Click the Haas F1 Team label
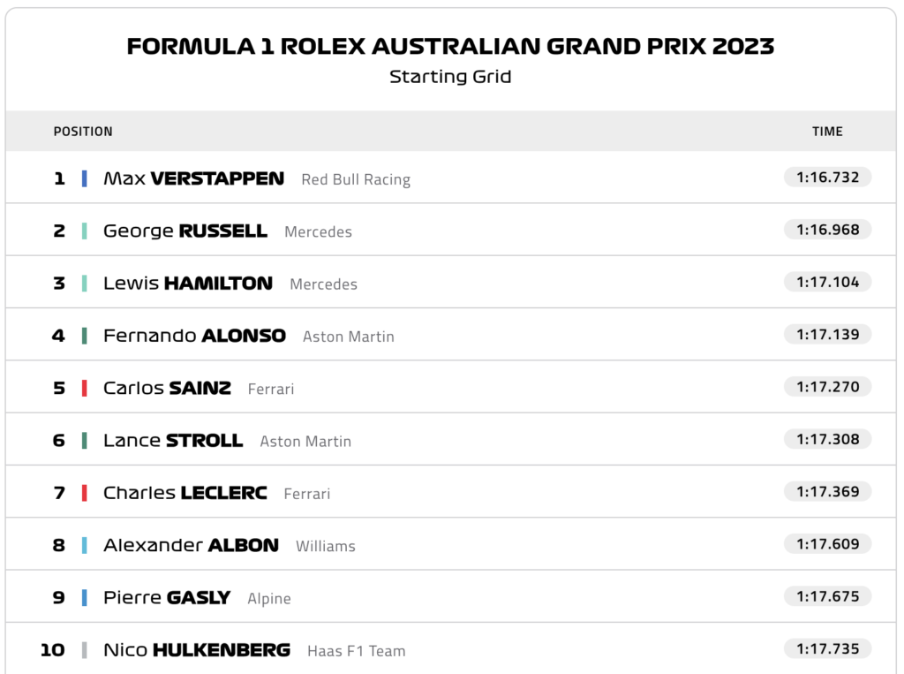The image size is (904, 674). [x=356, y=651]
